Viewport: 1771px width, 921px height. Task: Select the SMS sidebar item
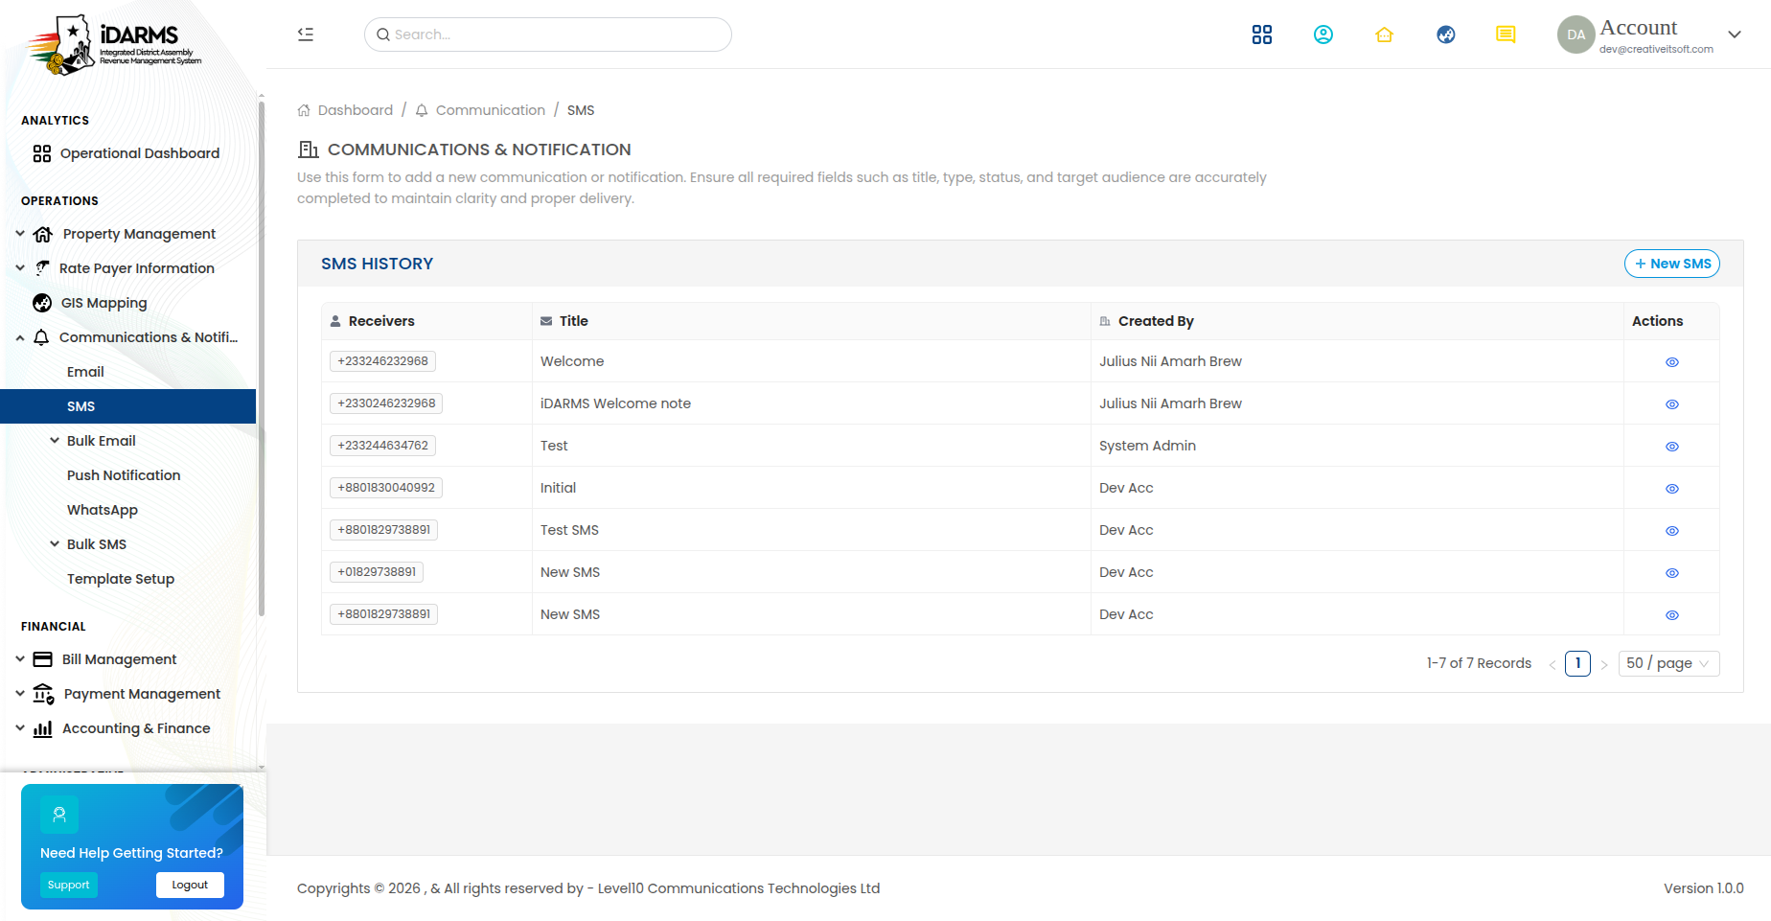(128, 406)
